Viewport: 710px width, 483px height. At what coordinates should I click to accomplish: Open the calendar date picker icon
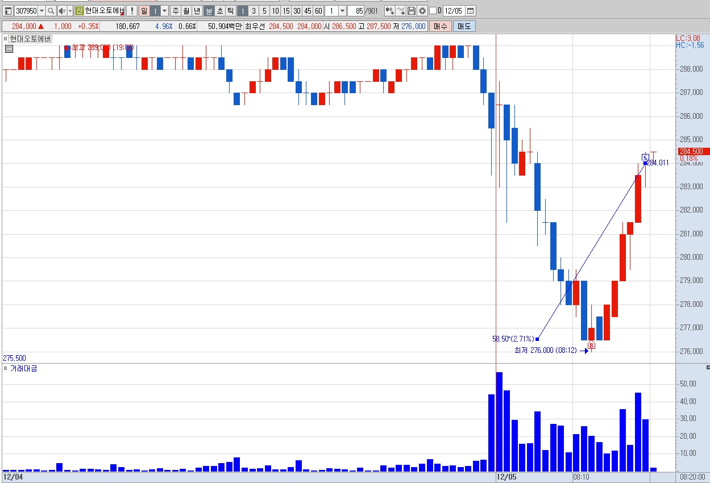pos(470,11)
